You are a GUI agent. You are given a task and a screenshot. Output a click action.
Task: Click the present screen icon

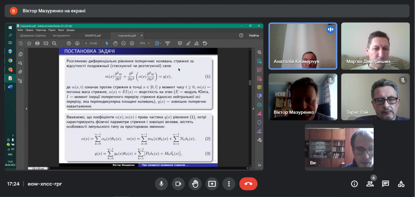point(212,184)
